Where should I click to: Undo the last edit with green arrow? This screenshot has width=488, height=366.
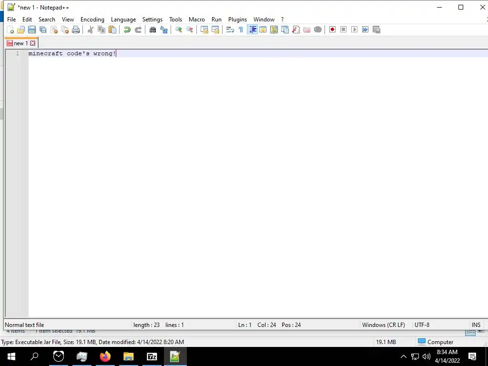pos(127,30)
